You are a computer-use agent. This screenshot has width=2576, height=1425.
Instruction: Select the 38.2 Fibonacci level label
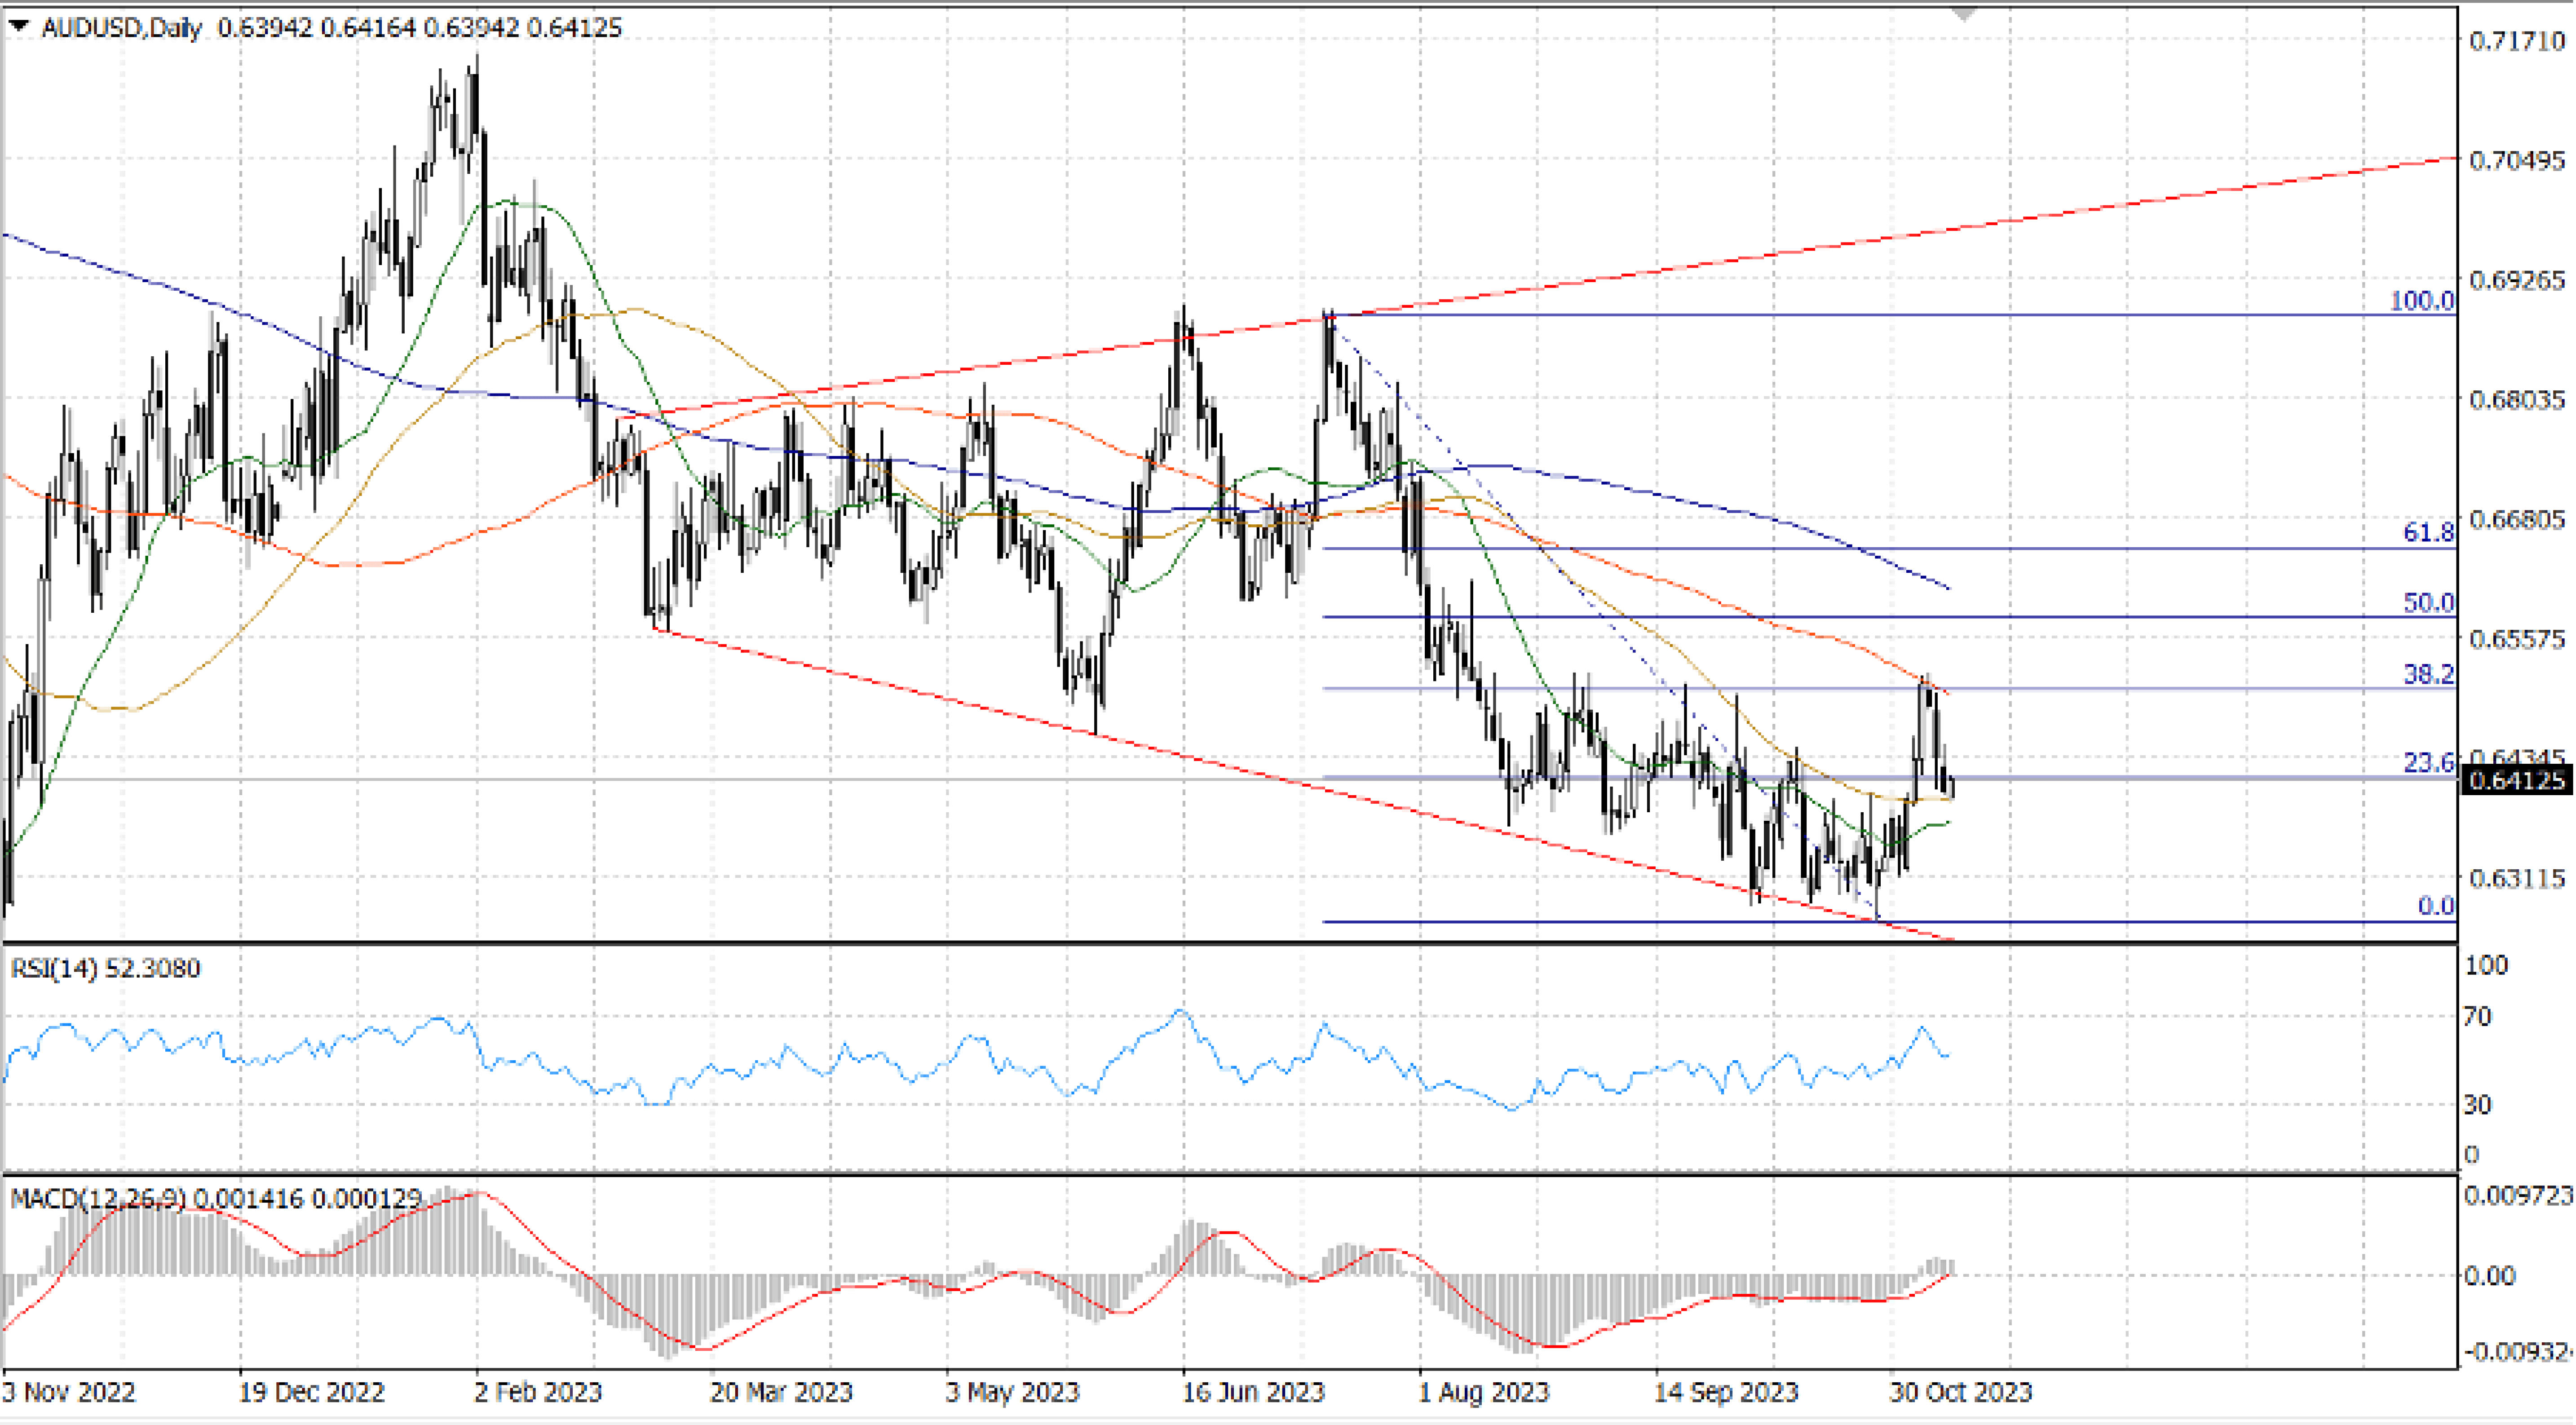click(x=2428, y=674)
